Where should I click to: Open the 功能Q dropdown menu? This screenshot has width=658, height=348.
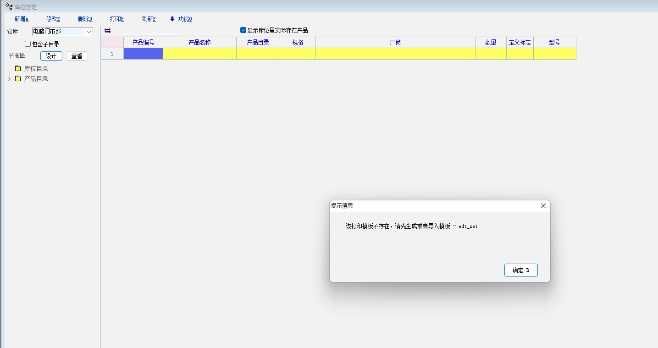pyautogui.click(x=185, y=19)
